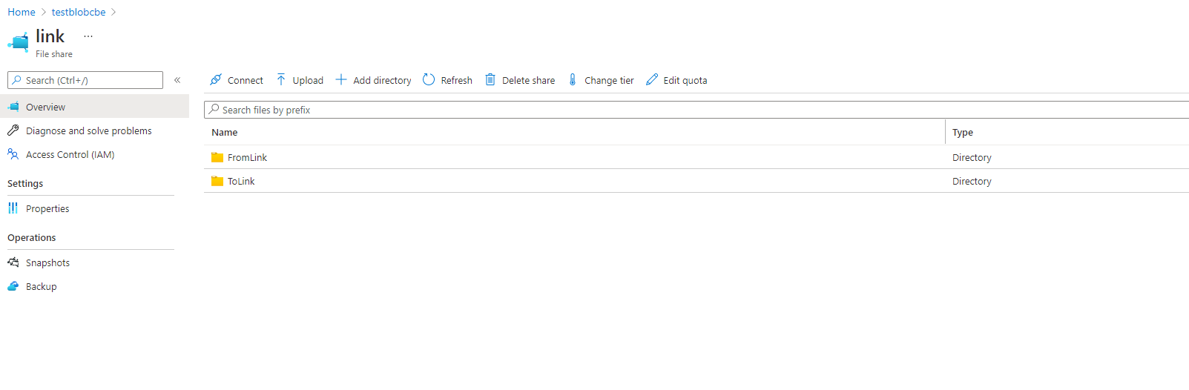Open Properties under Settings

47,208
